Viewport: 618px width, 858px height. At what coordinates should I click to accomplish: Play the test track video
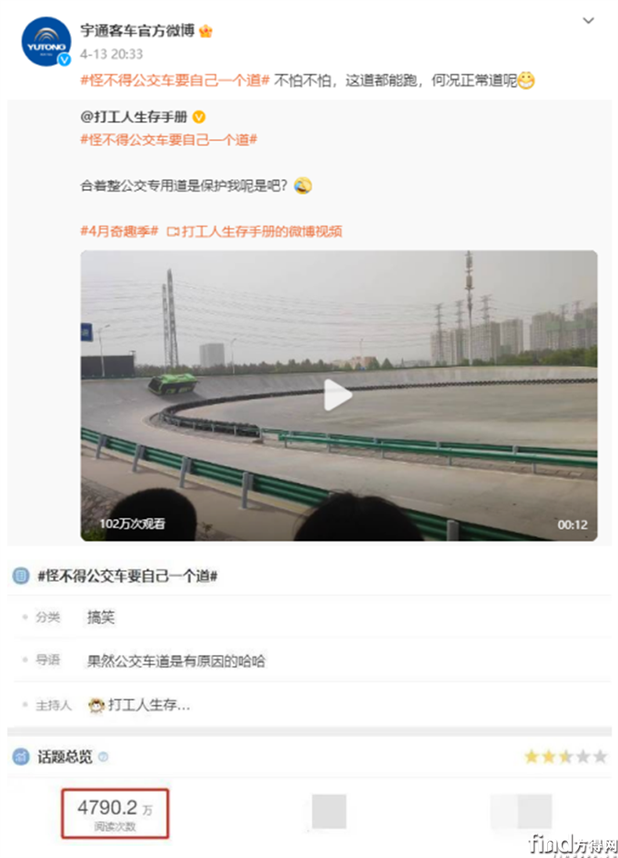click(x=338, y=395)
